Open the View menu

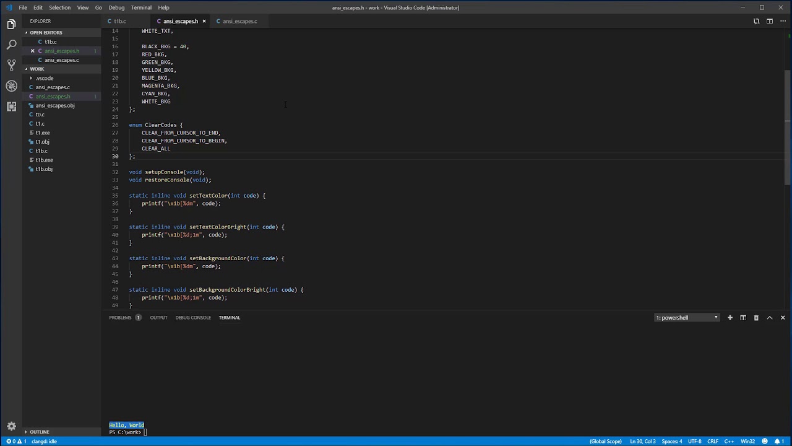click(82, 7)
